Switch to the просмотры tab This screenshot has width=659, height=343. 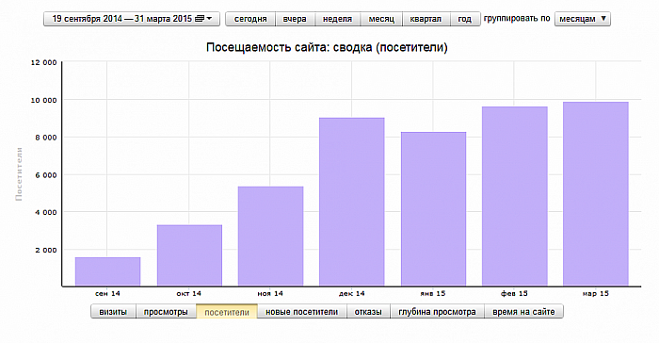[166, 312]
